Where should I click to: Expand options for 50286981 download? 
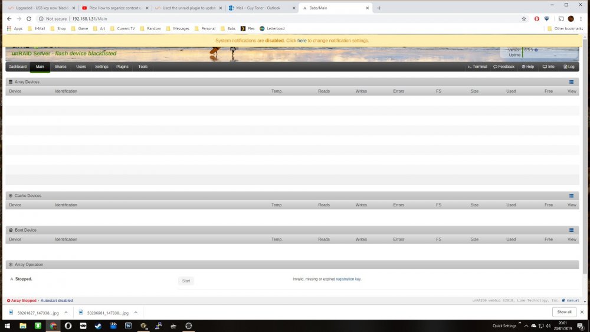[136, 313]
